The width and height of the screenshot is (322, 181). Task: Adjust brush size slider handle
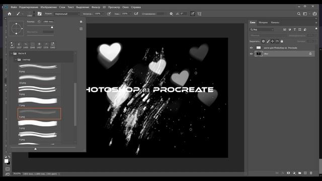(52, 27)
